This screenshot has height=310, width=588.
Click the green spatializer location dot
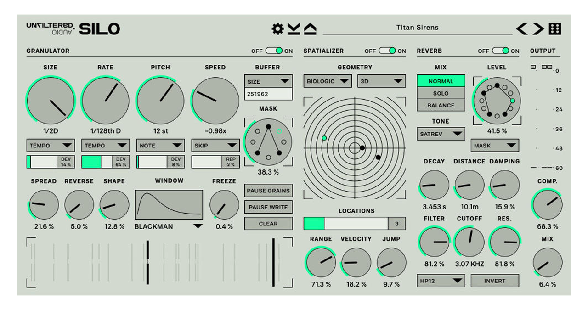coord(324,138)
